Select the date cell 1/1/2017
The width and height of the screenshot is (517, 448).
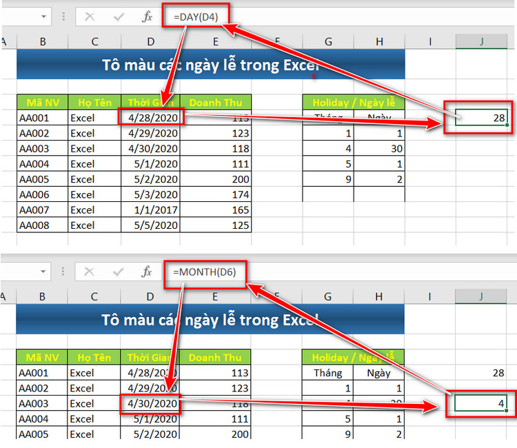[150, 210]
